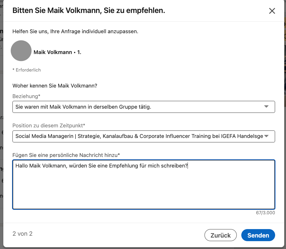Image resolution: width=286 pixels, height=249 pixels.
Task: Focus the personal message text area
Action: point(143,187)
